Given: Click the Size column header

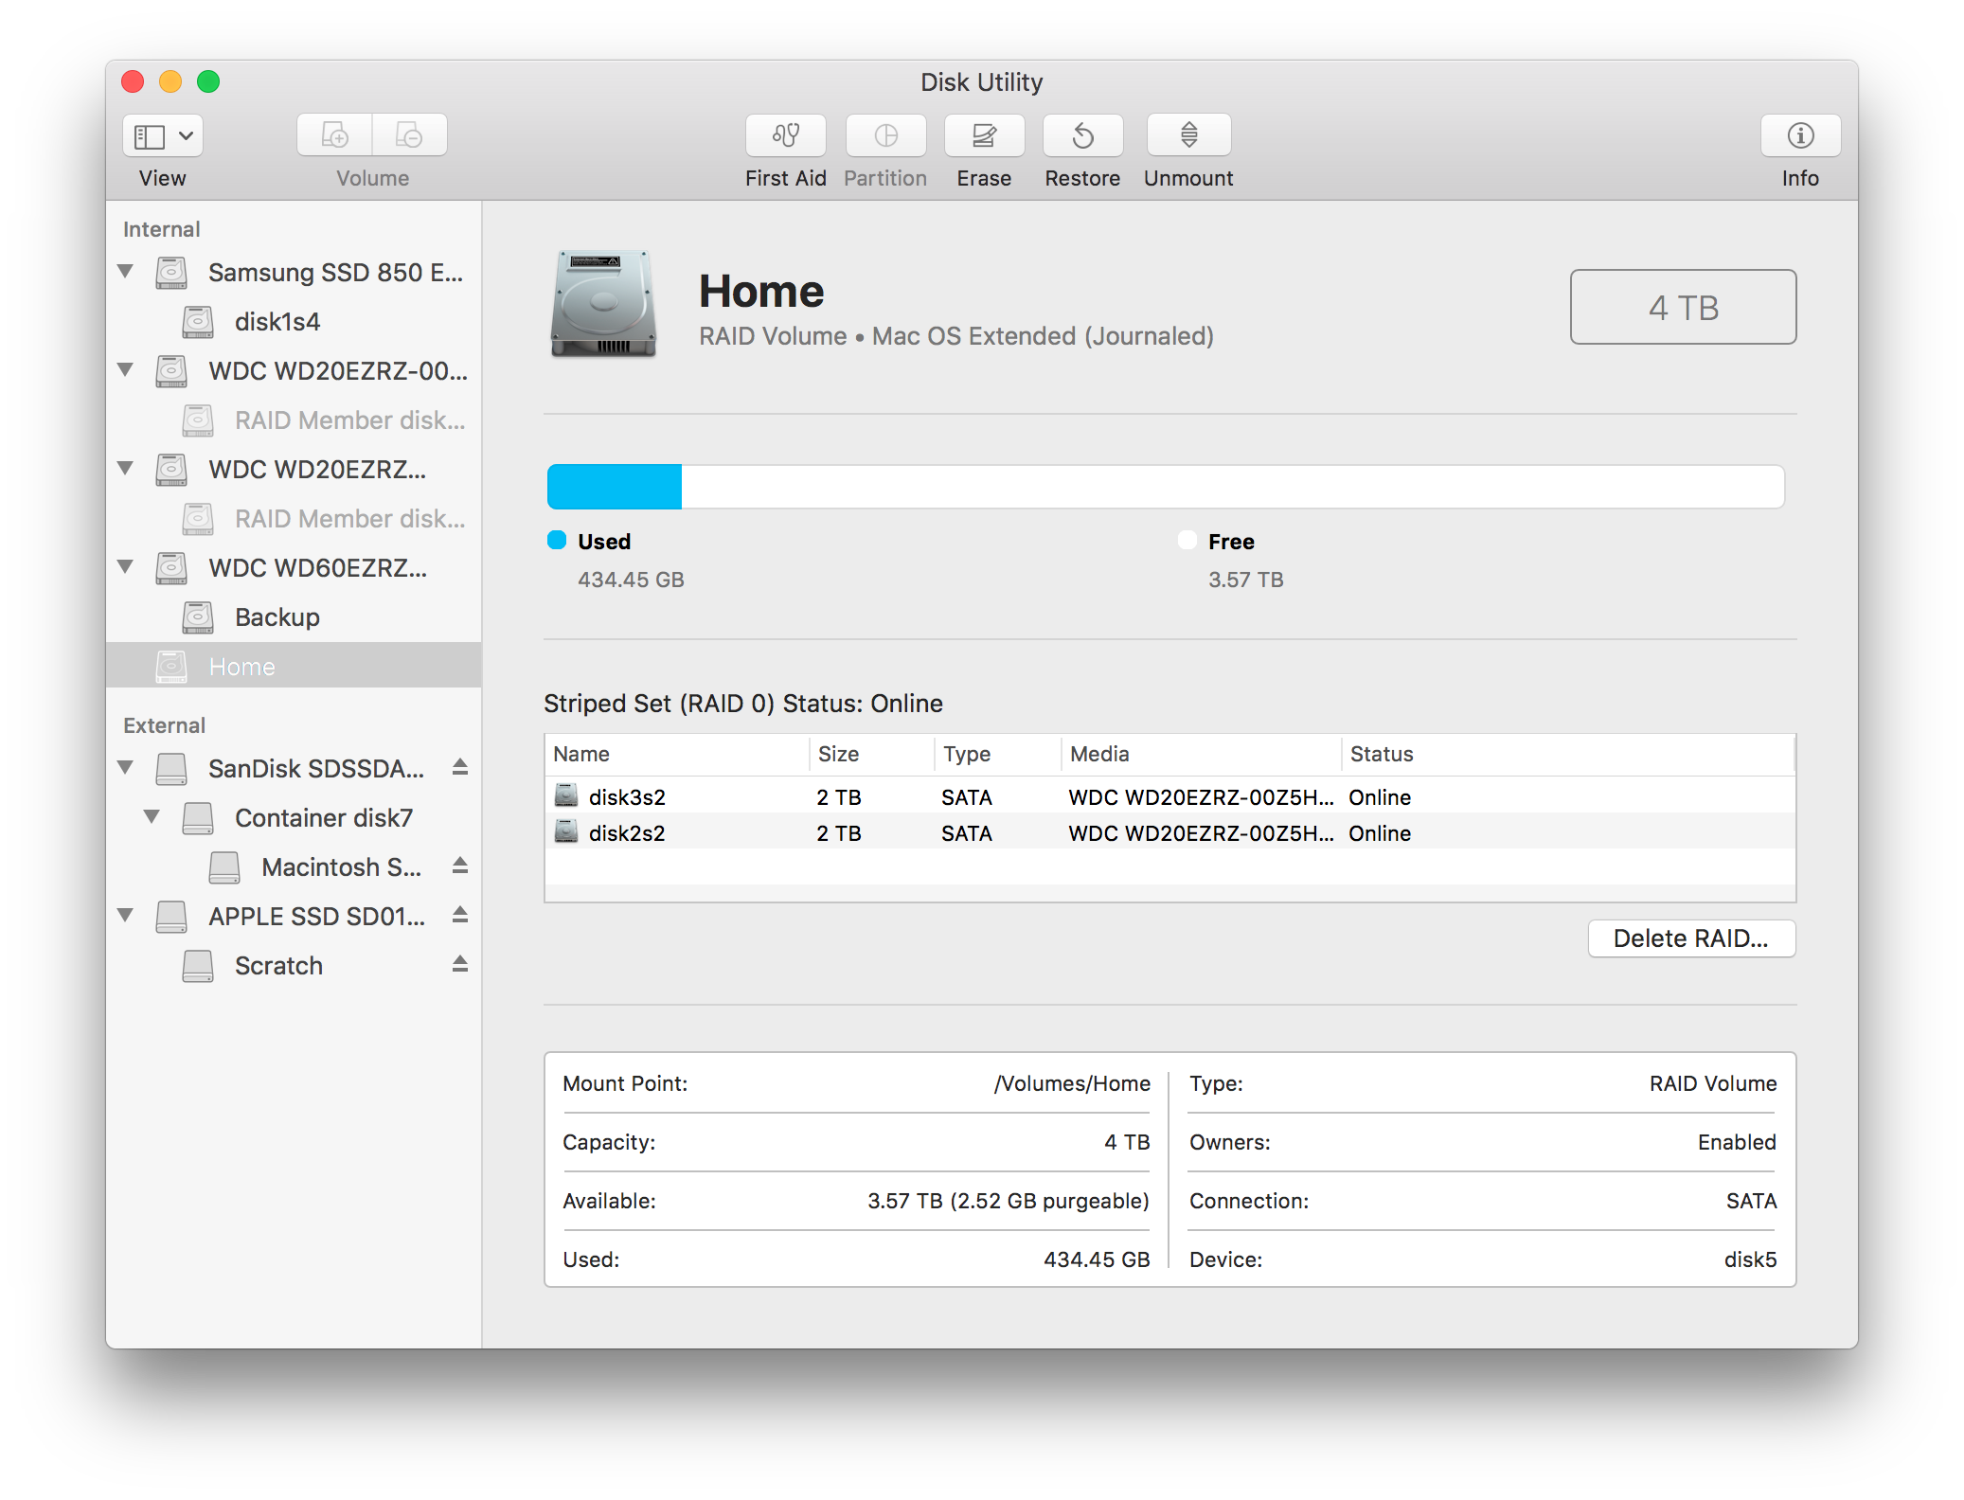Looking at the screenshot, I should point(872,754).
